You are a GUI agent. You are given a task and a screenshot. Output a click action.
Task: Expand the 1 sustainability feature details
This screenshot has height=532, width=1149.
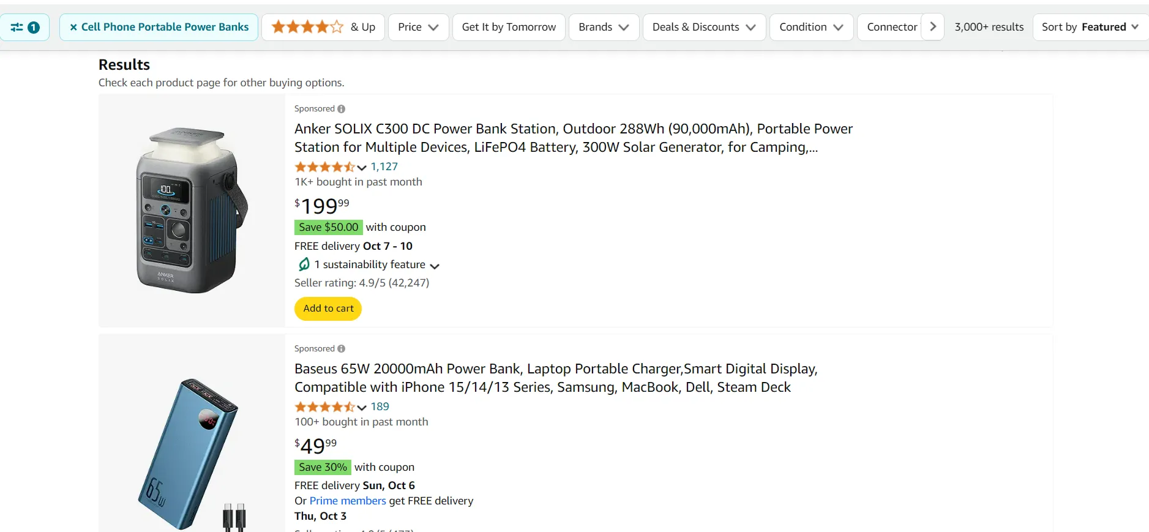point(435,266)
